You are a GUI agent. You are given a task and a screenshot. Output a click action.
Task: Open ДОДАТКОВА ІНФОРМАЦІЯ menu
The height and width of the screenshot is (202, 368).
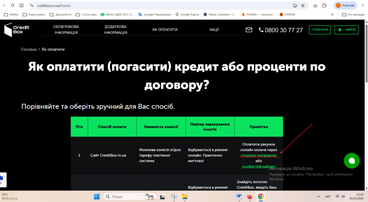115,30
